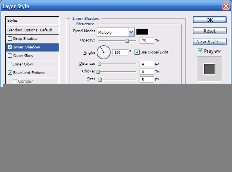Select the Contour style label
This screenshot has height=172, width=232.
coord(26,81)
